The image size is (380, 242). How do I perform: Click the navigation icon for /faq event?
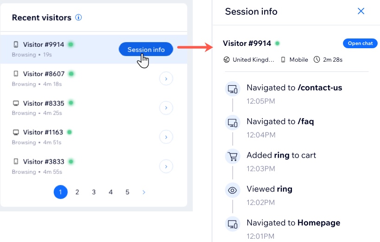[233, 123]
